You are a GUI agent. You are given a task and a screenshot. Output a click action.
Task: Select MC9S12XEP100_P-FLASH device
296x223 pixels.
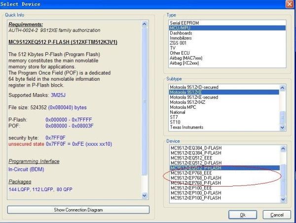(x=193, y=197)
